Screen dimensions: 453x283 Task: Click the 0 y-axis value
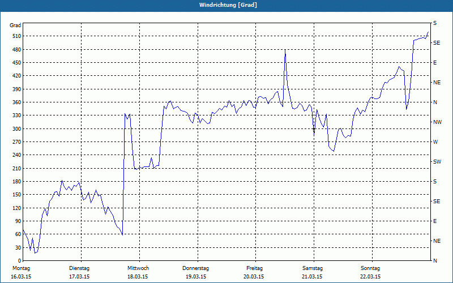19,261
